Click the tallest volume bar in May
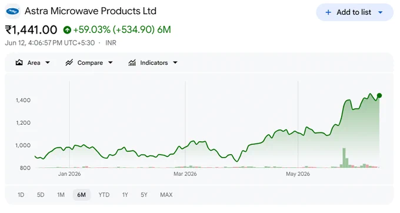Screen dimensions: 400x213 click(x=344, y=158)
